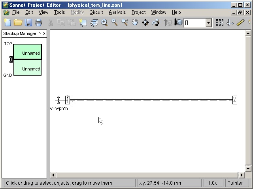The image size is (253, 189).
Task: Click the zoom previous magnifier icon
Action: (x=125, y=22)
